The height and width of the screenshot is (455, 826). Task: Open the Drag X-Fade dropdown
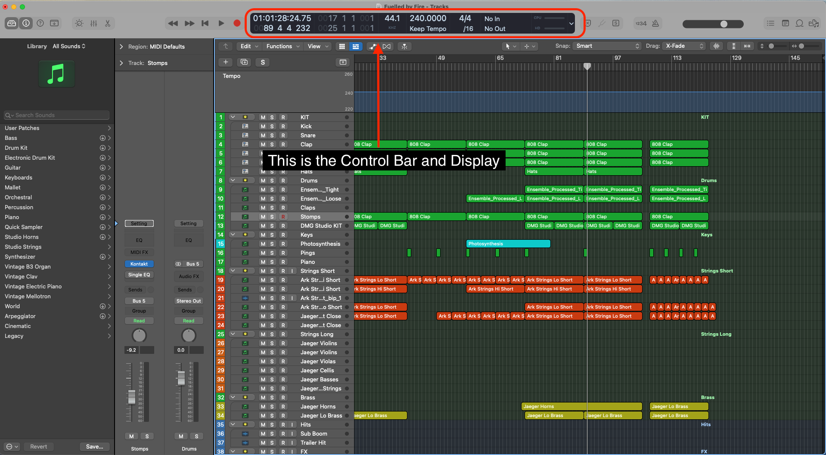click(x=684, y=46)
